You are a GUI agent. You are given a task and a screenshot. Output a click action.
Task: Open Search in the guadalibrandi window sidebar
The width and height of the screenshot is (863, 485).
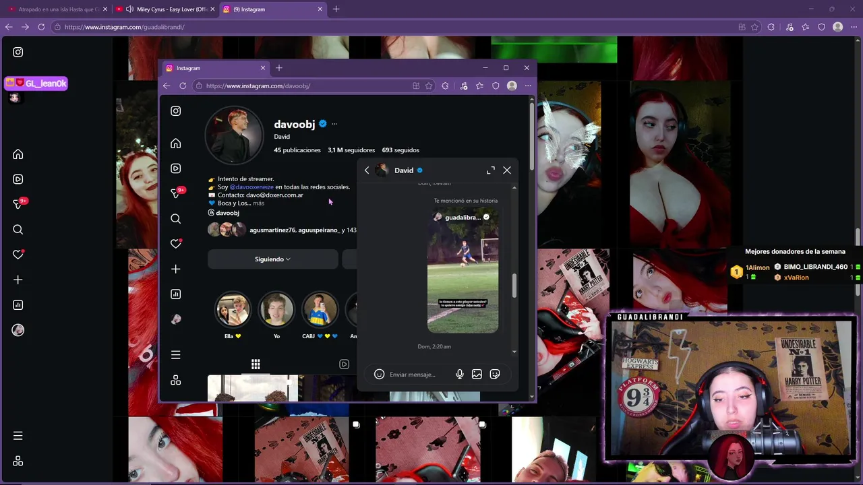click(x=18, y=230)
